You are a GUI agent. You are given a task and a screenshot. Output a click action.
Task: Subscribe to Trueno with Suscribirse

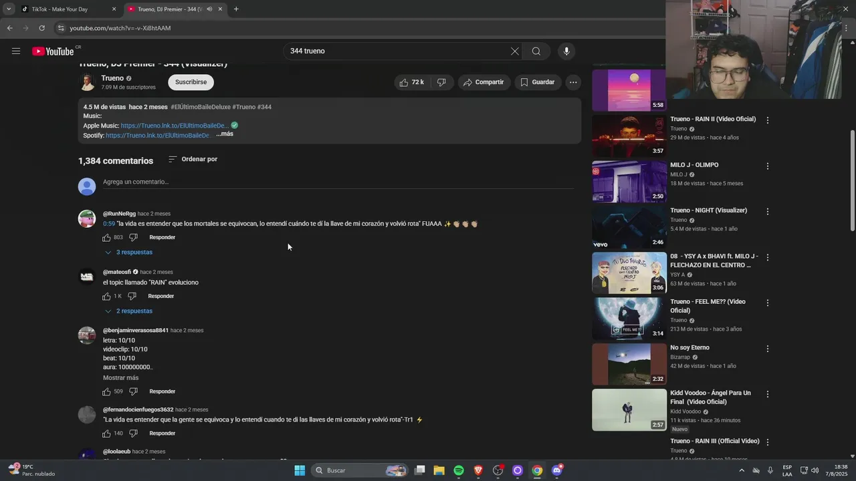click(x=191, y=82)
